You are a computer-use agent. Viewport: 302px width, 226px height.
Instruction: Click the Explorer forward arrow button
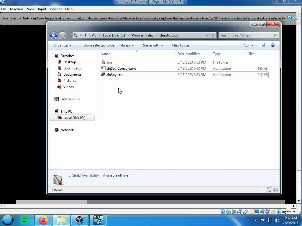point(62,35)
